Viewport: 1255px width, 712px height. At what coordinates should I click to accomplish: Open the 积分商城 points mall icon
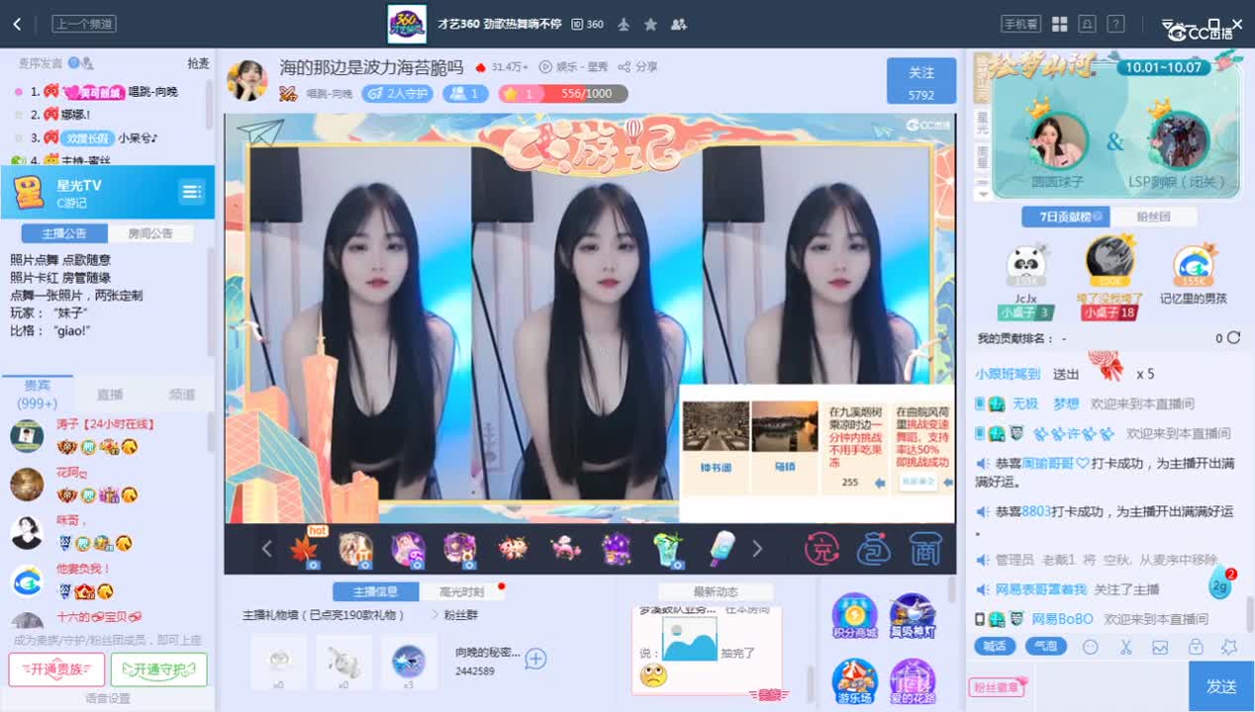pos(854,616)
